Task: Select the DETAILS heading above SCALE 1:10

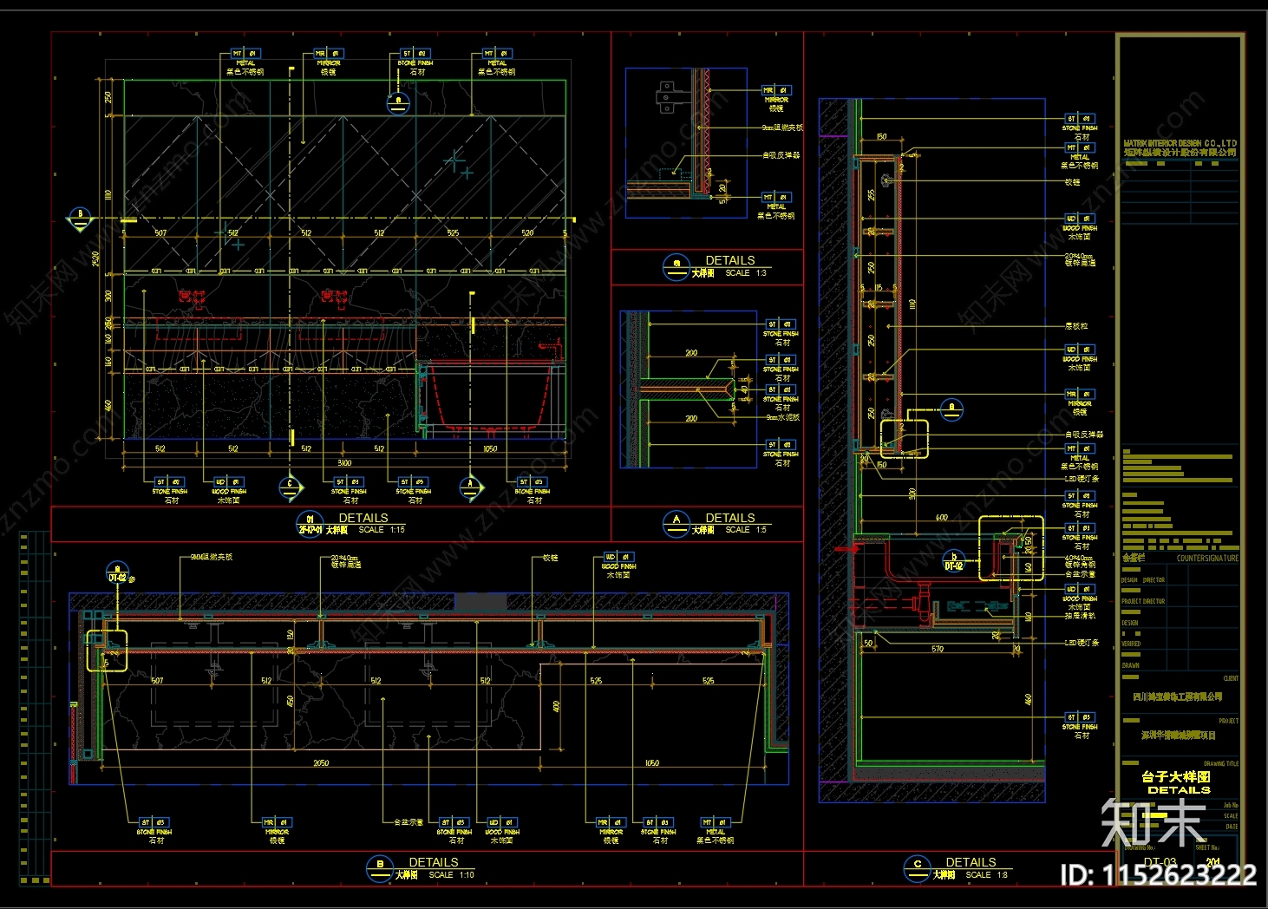Action: (434, 862)
